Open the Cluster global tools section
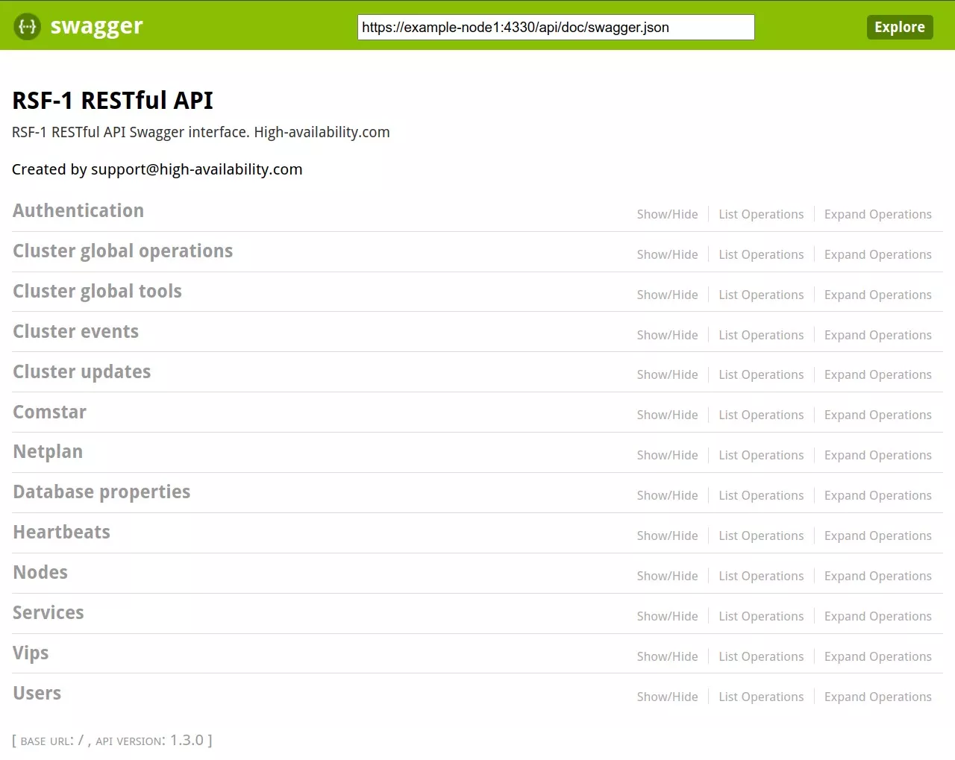The image size is (955, 760). [97, 291]
